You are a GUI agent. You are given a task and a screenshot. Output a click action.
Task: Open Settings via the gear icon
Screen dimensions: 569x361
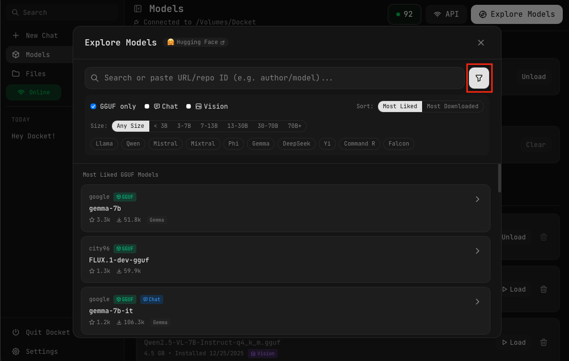[x=16, y=351]
